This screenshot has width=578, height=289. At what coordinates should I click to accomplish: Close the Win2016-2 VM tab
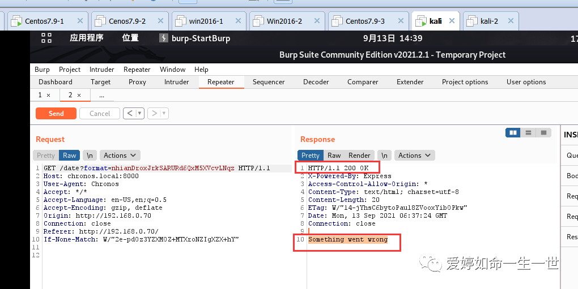click(x=317, y=21)
